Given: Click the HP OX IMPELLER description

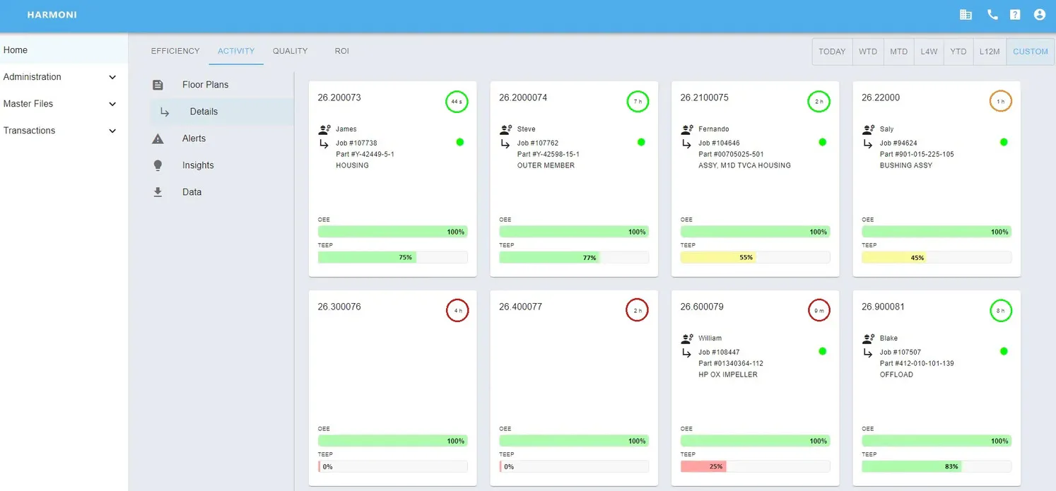Looking at the screenshot, I should 728,374.
